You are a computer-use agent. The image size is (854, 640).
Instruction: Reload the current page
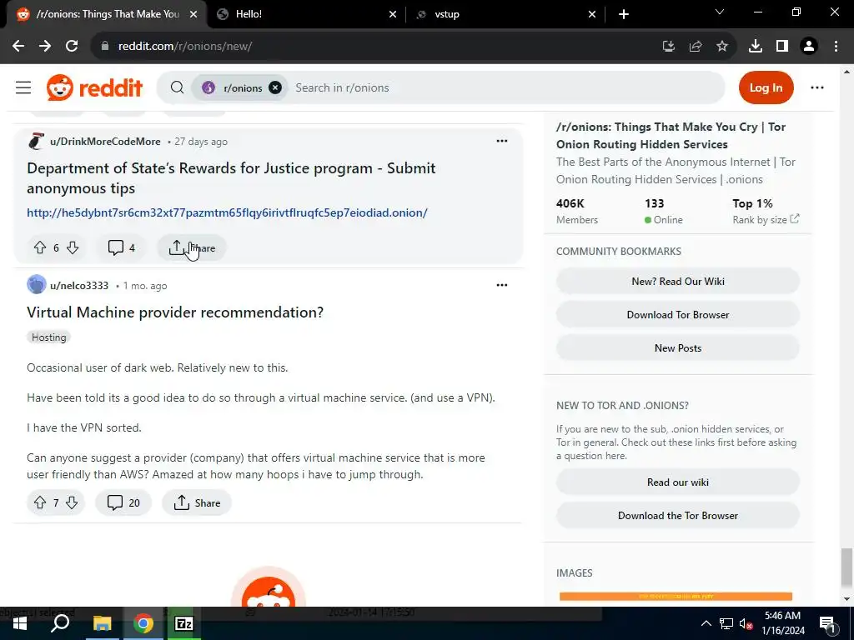72,47
